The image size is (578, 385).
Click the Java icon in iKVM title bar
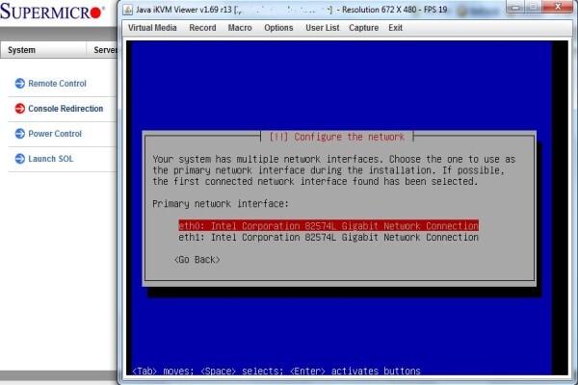[x=127, y=10]
